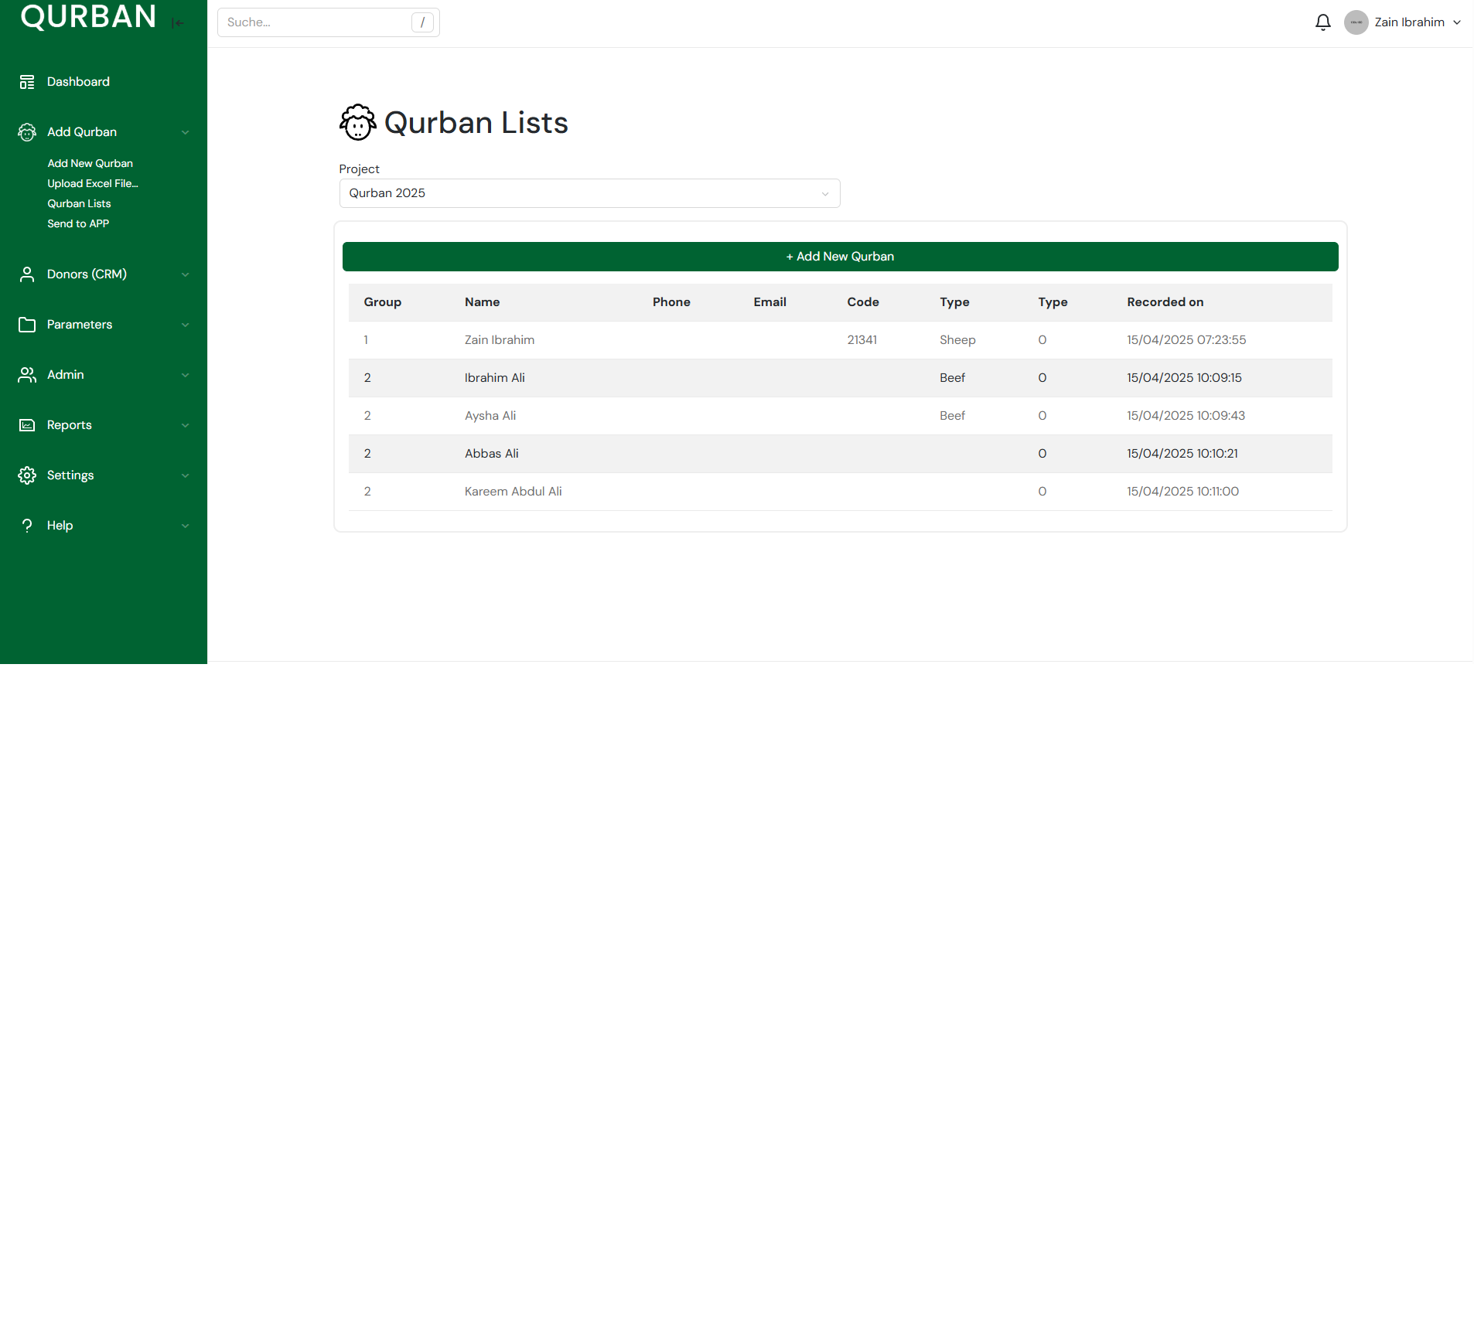Focus the Suche search field
The image size is (1474, 1325).
point(317,22)
